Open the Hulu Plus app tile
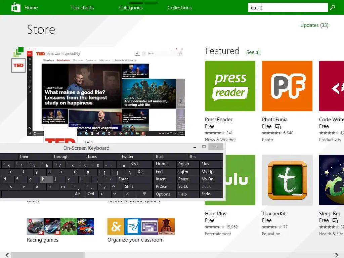 [x=240, y=180]
